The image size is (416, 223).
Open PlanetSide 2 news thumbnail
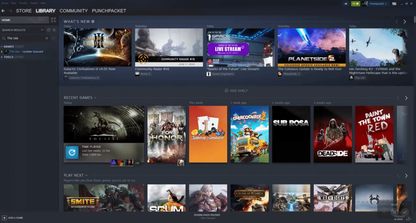(312, 47)
